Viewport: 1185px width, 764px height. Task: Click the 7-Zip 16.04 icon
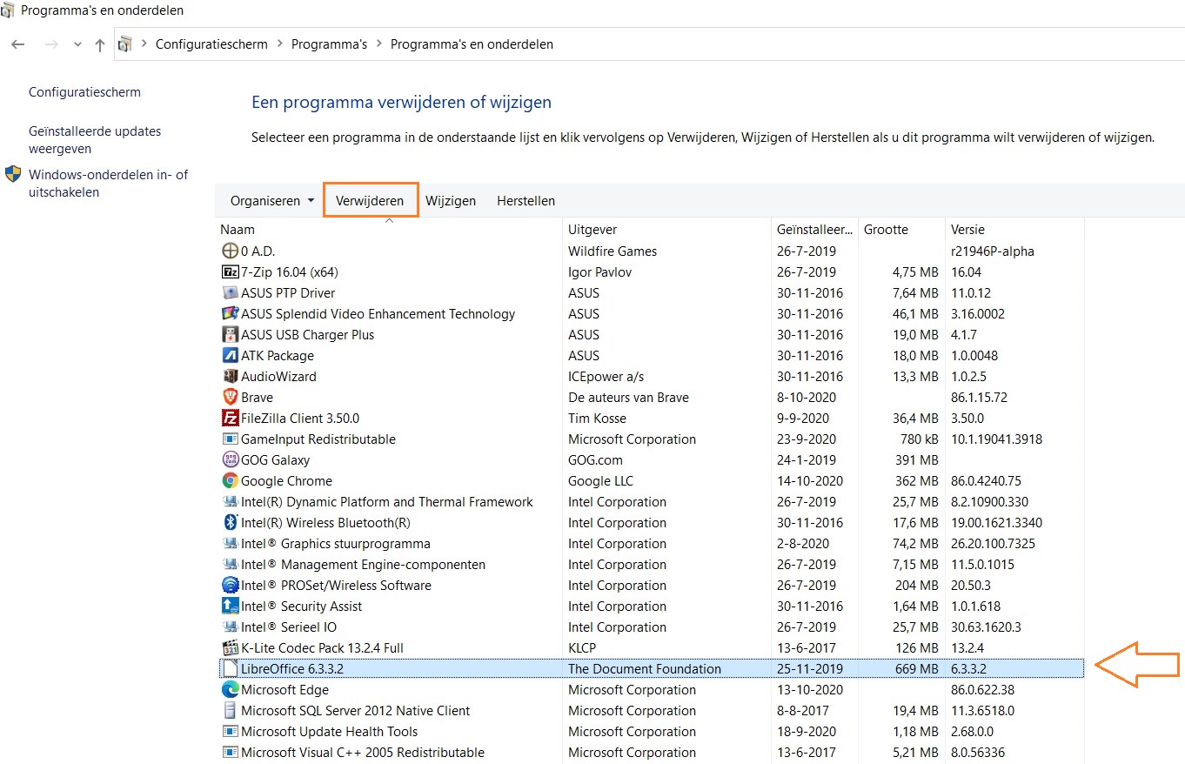click(231, 272)
